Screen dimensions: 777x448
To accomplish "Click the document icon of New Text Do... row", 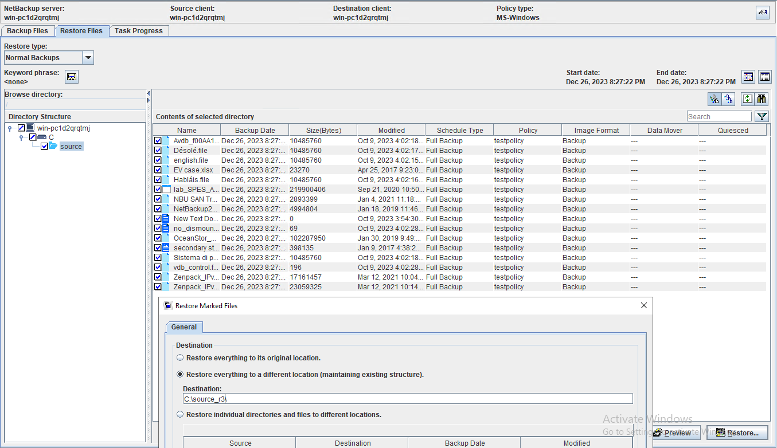I will point(167,218).
